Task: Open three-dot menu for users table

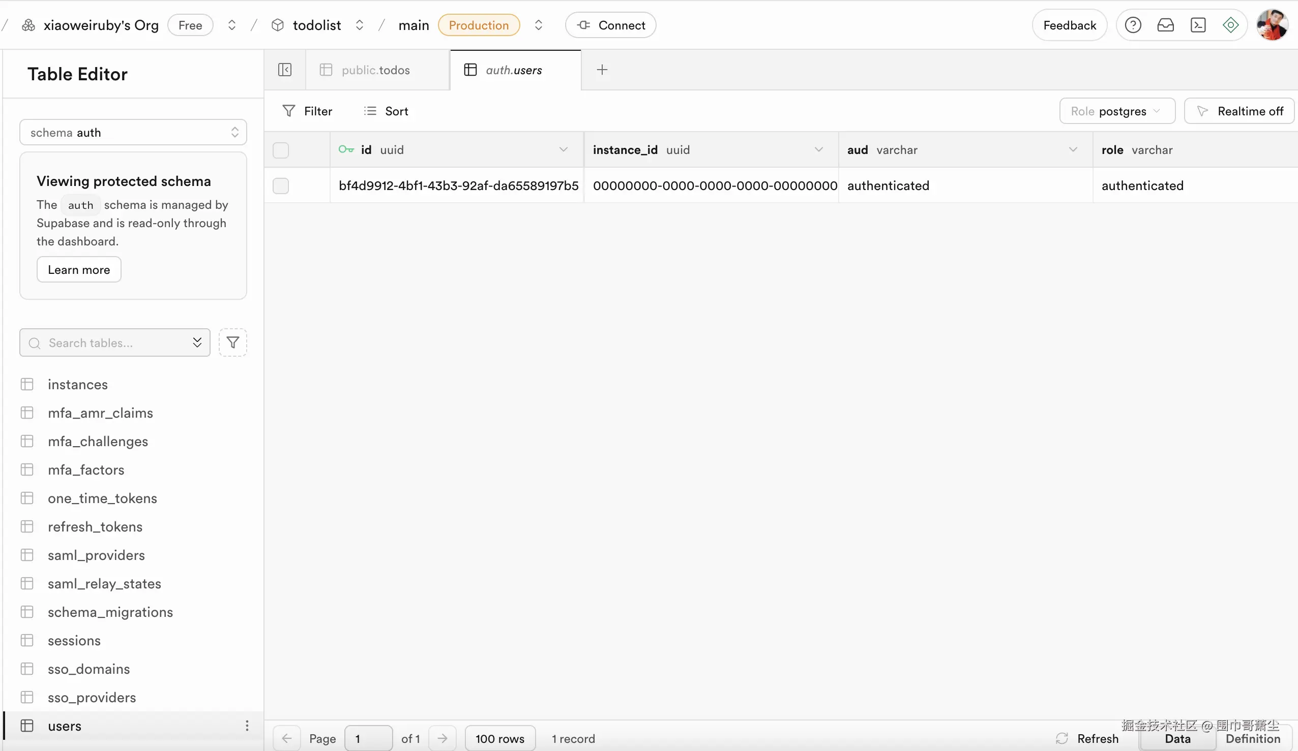Action: [x=247, y=725]
